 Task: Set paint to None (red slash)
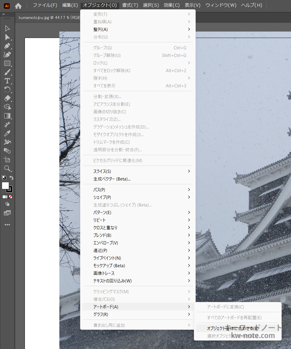(x=11, y=197)
